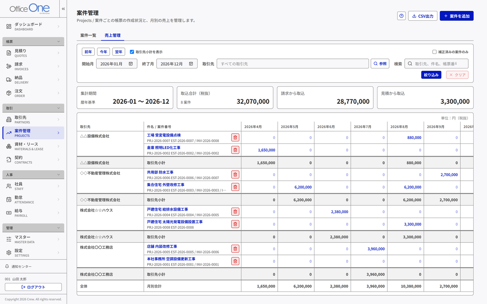Delete 本社事務所 空調設備更新工事 row
Screen dimensions: 487x304
click(x=235, y=261)
